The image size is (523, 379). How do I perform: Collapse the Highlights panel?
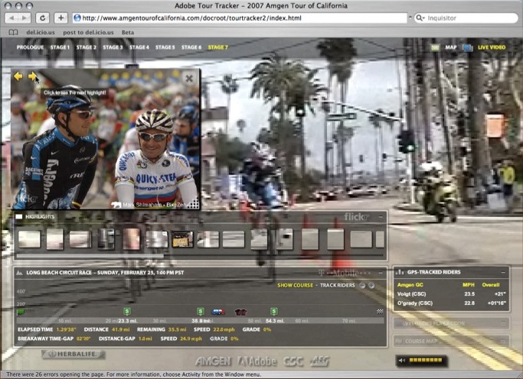point(381,216)
